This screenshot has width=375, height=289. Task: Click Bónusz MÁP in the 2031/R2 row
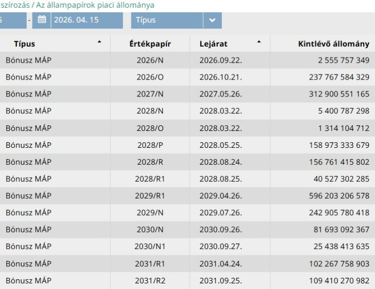(29, 280)
